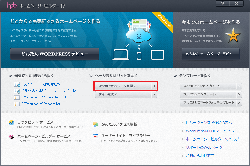
Task: Open help with the question mark button
Action: 223,3
